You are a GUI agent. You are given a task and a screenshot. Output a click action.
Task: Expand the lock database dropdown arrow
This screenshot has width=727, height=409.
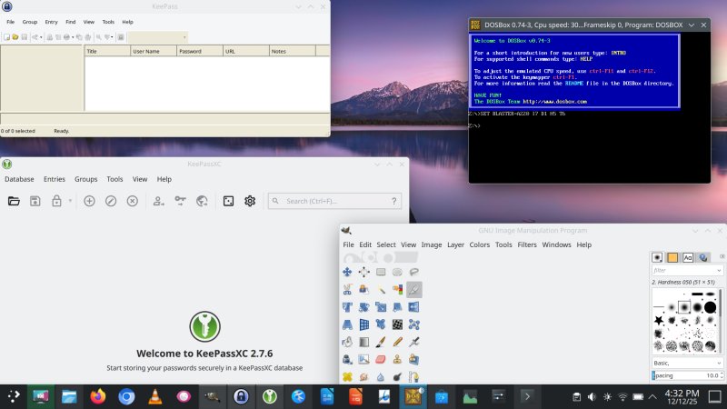tap(68, 201)
